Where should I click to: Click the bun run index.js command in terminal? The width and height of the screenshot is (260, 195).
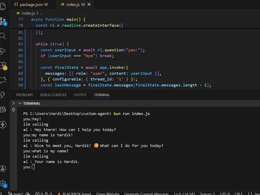pyautogui.click(x=132, y=114)
